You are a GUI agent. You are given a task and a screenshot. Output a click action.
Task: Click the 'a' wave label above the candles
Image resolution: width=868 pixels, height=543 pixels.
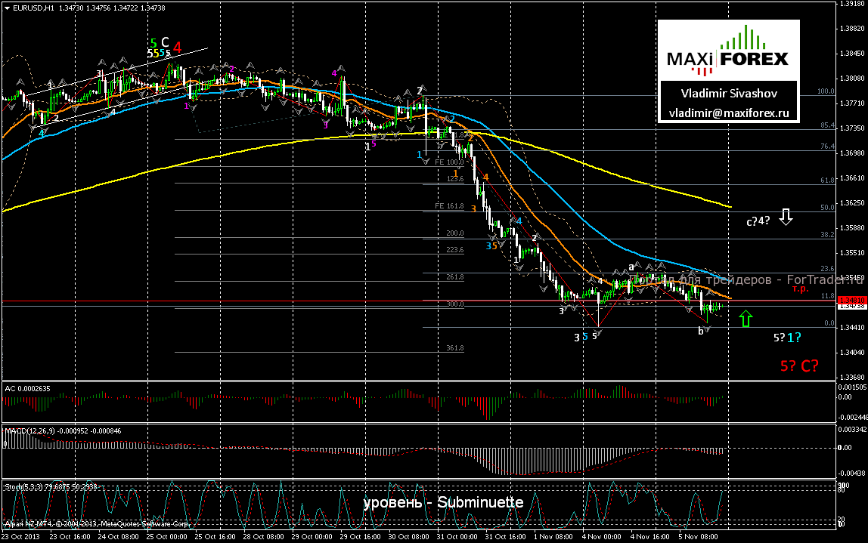click(x=631, y=267)
